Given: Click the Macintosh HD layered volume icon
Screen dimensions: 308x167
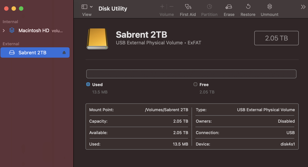Looking at the screenshot, I should pyautogui.click(x=12, y=30).
